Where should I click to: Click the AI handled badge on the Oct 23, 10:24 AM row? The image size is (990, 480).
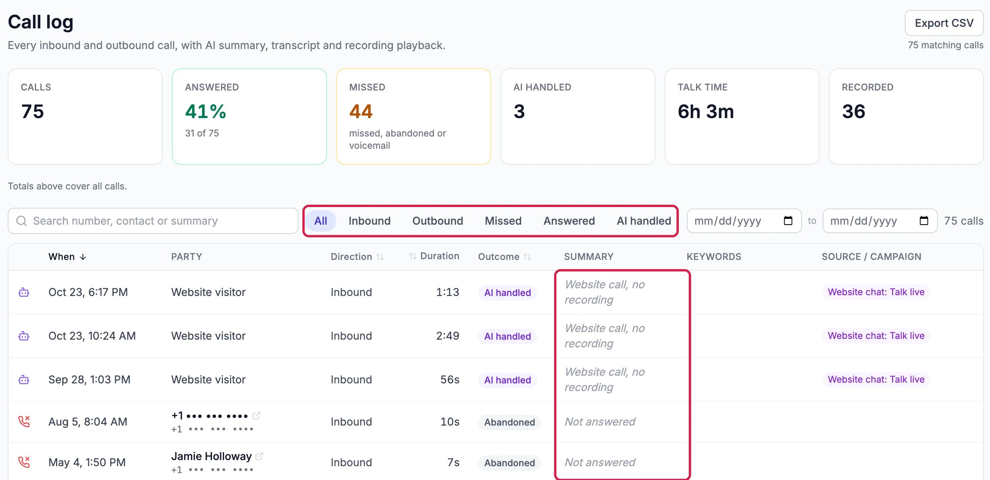[x=507, y=336]
